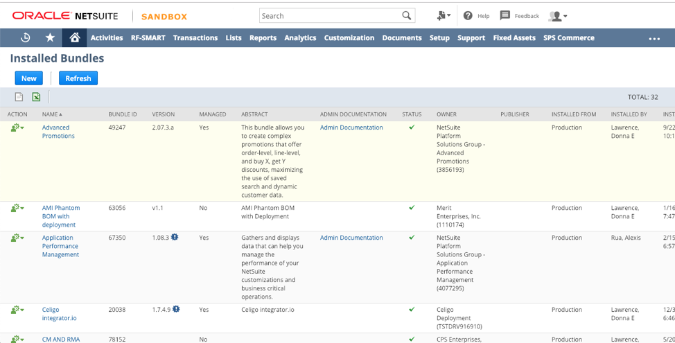Image resolution: width=675 pixels, height=343 pixels.
Task: Expand action menu for Celigo integrator.io
Action: [x=17, y=310]
